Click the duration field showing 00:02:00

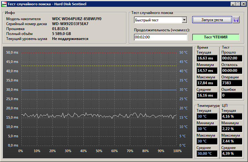click(161, 37)
